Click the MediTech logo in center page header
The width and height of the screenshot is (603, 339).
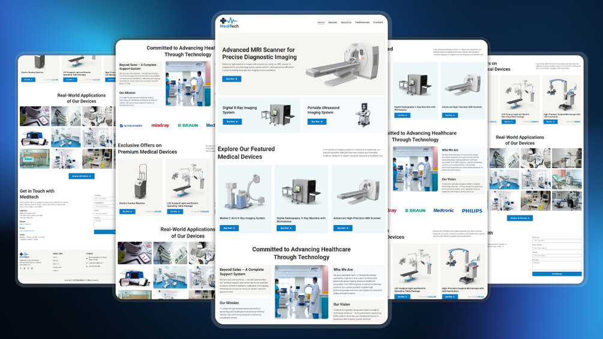[x=229, y=23]
